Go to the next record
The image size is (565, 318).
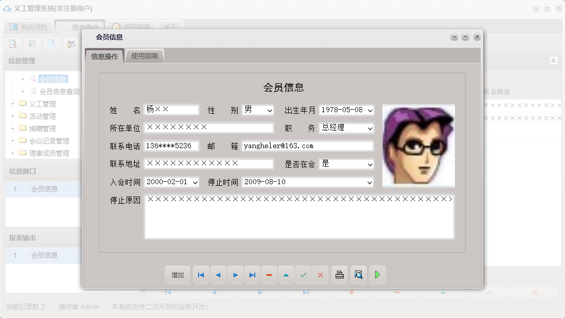(x=235, y=274)
